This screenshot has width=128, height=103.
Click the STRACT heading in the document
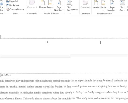coord(6,75)
